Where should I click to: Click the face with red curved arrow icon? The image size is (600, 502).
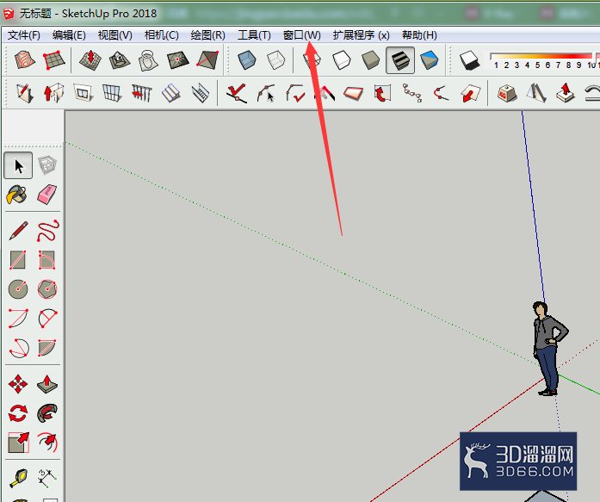pos(382,93)
